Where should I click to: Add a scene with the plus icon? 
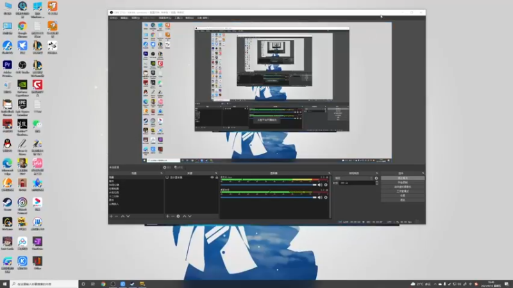(x=111, y=216)
